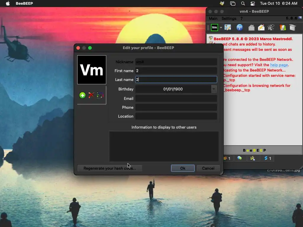Open the Settings menu in the vm4 window

point(229,18)
